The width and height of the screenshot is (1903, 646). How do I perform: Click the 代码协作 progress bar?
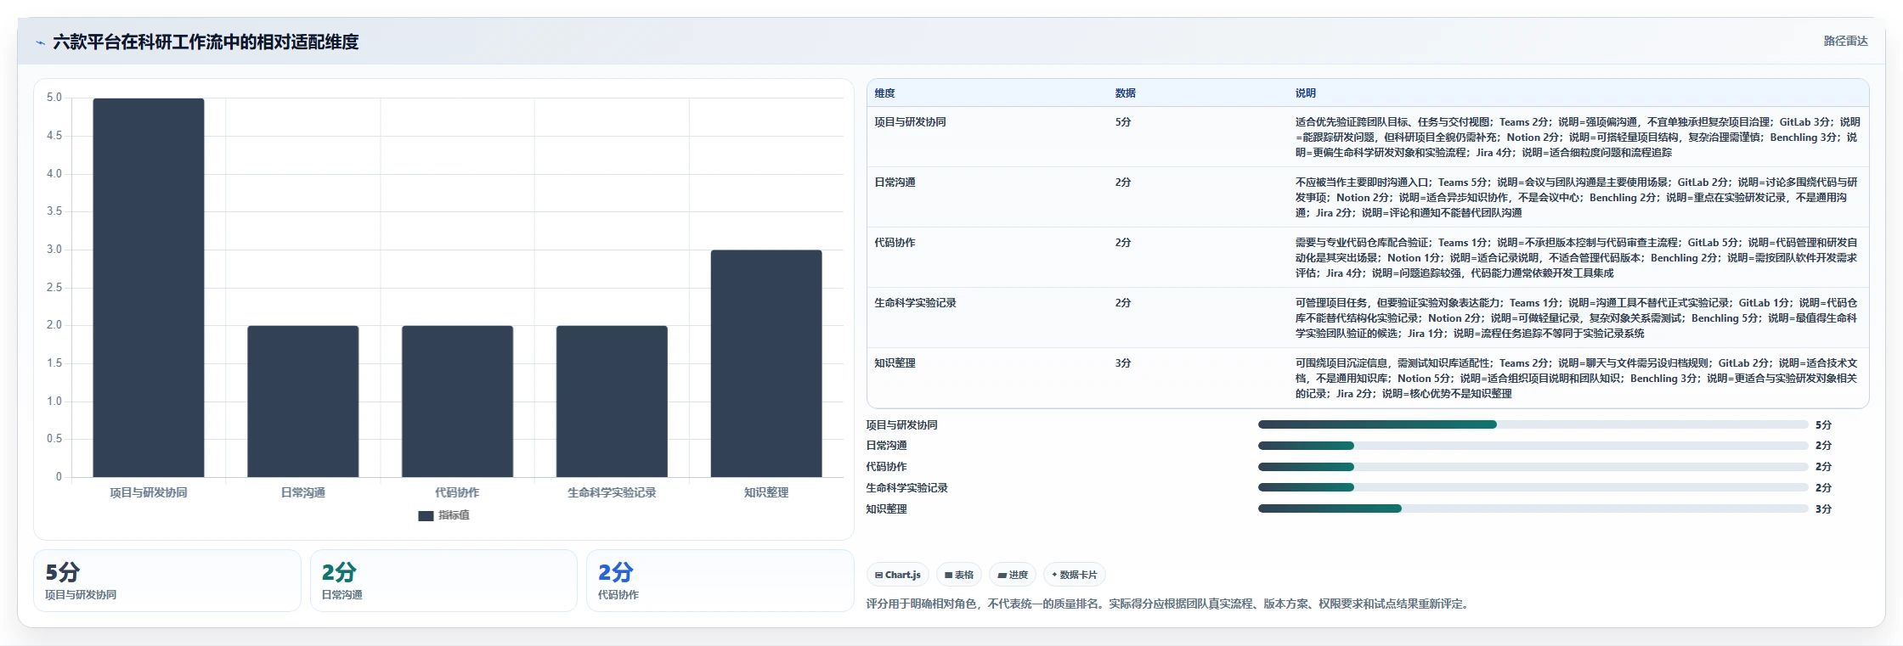tap(1533, 467)
